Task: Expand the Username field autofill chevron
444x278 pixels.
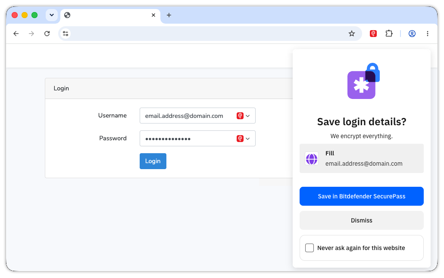Action: coord(248,116)
